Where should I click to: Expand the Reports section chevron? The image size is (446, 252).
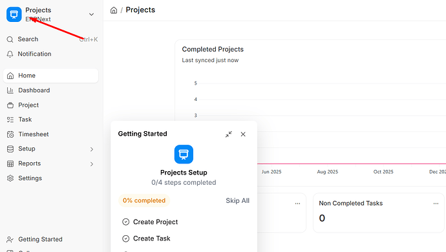(92, 164)
